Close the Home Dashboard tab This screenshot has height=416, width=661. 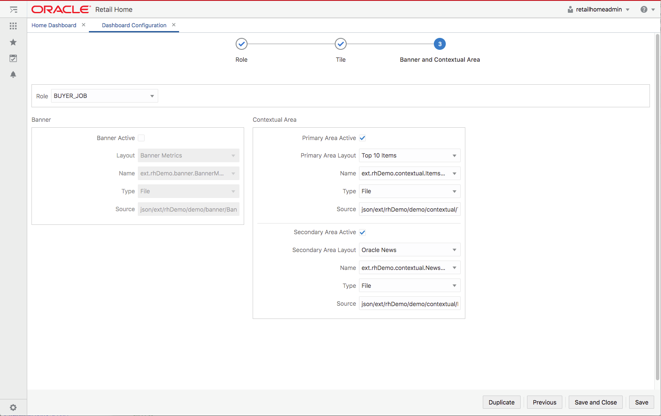coord(84,25)
